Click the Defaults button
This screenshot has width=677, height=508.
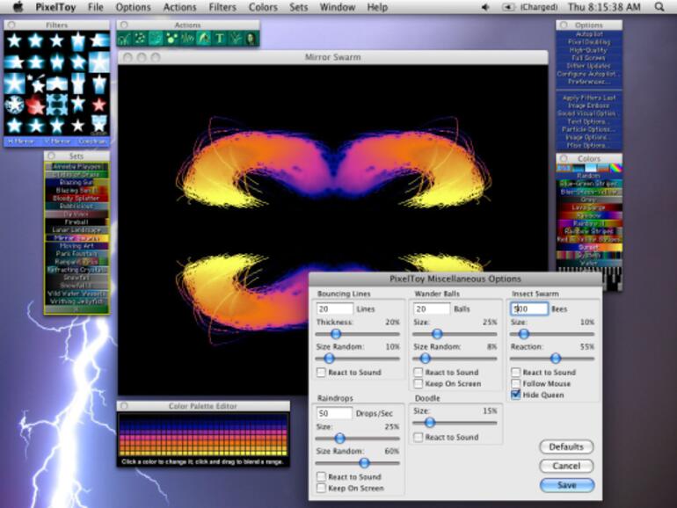point(566,446)
